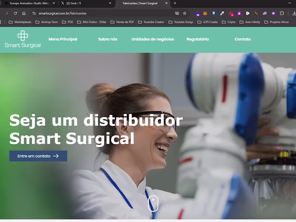Open the white blob extension icon

pyautogui.click(x=248, y=13)
